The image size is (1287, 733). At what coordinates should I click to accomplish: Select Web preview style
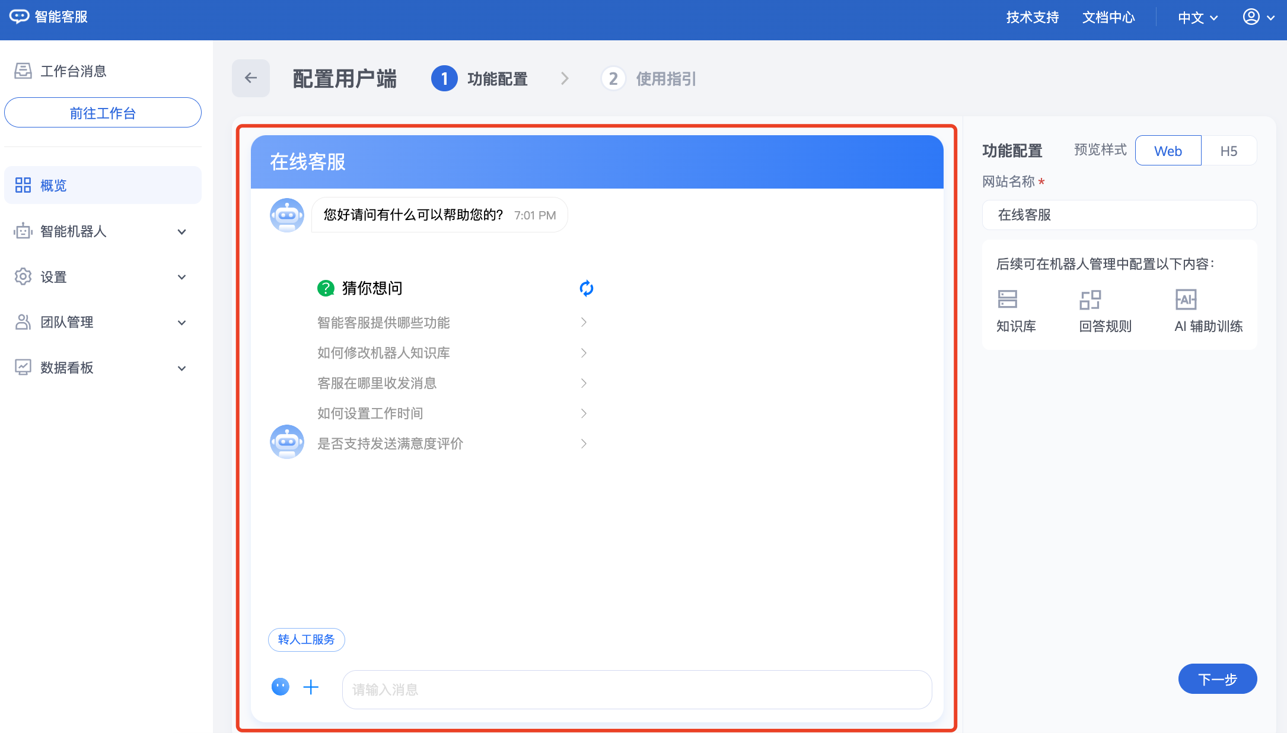[x=1168, y=151]
